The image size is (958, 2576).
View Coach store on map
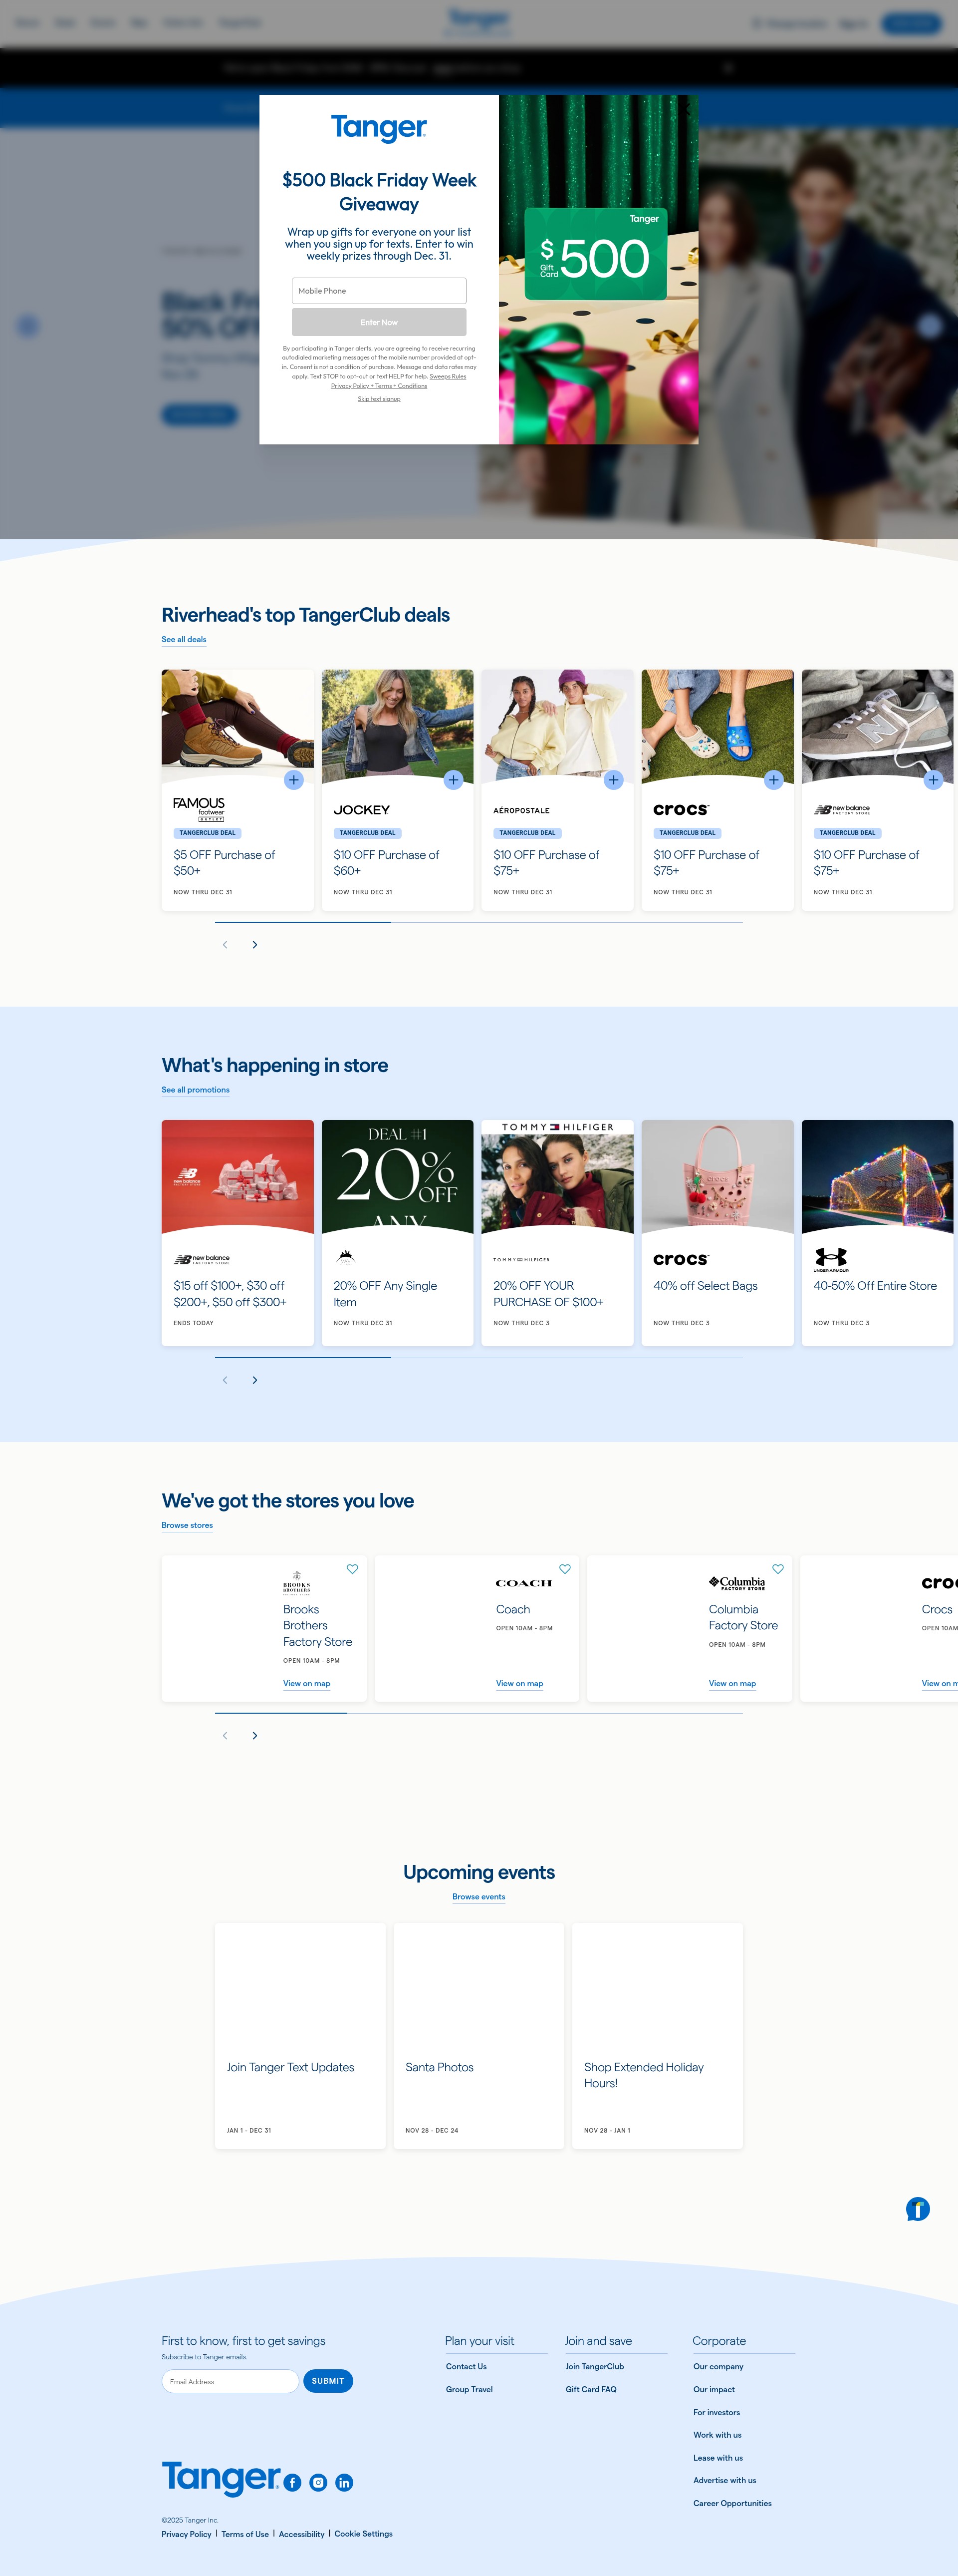pos(519,1684)
